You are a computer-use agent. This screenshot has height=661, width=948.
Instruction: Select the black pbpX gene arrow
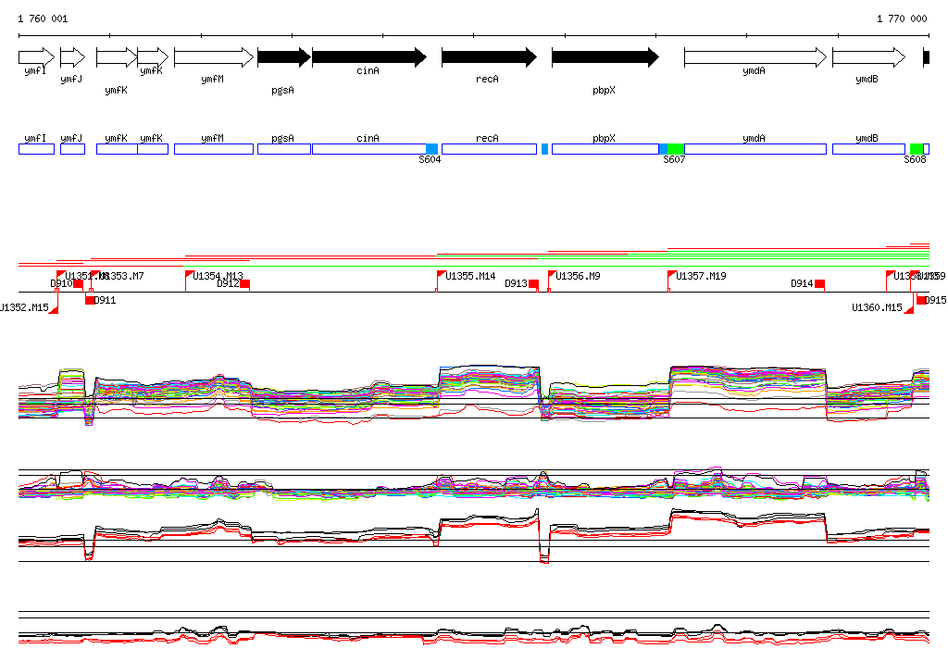pyautogui.click(x=605, y=57)
